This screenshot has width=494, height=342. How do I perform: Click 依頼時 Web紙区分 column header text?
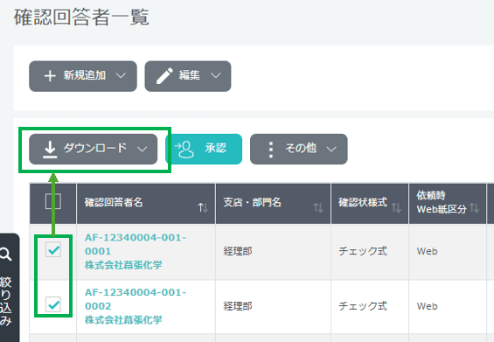(x=442, y=202)
